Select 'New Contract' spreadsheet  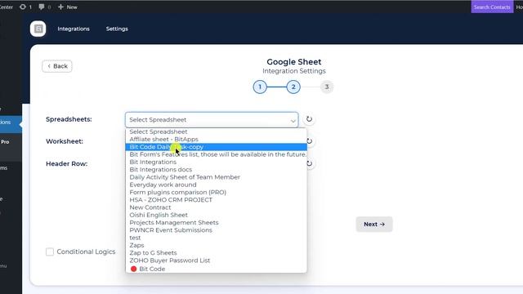[x=216, y=207]
